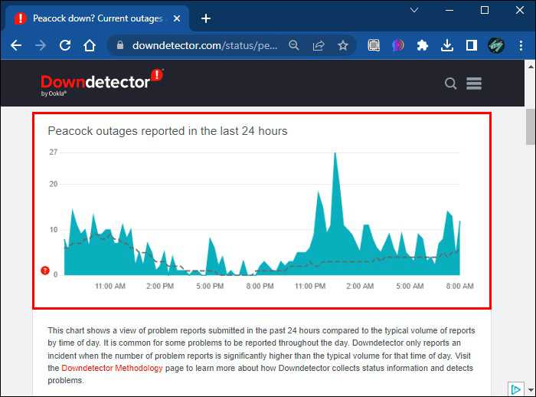Click the 2:00 AM axis label
The height and width of the screenshot is (397, 536).
(360, 286)
